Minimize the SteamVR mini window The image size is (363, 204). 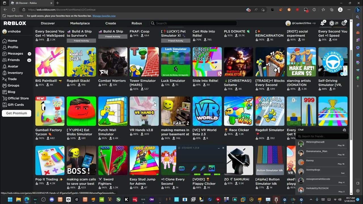(219, 148)
